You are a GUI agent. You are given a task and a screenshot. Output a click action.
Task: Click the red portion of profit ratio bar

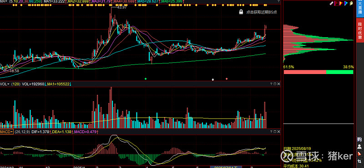(305, 72)
